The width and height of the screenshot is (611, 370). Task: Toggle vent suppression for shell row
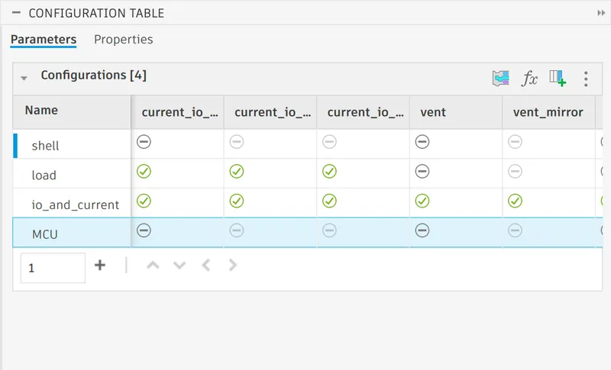click(x=422, y=142)
